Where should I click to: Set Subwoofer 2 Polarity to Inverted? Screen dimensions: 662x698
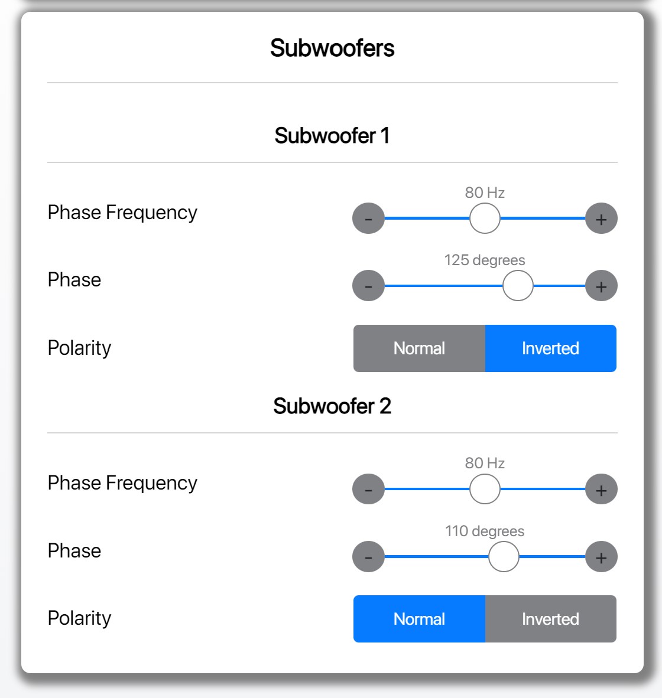pyautogui.click(x=551, y=619)
